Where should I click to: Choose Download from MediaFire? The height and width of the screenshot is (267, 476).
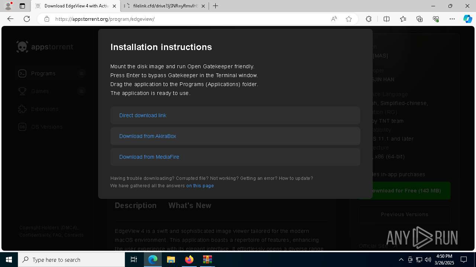click(149, 157)
